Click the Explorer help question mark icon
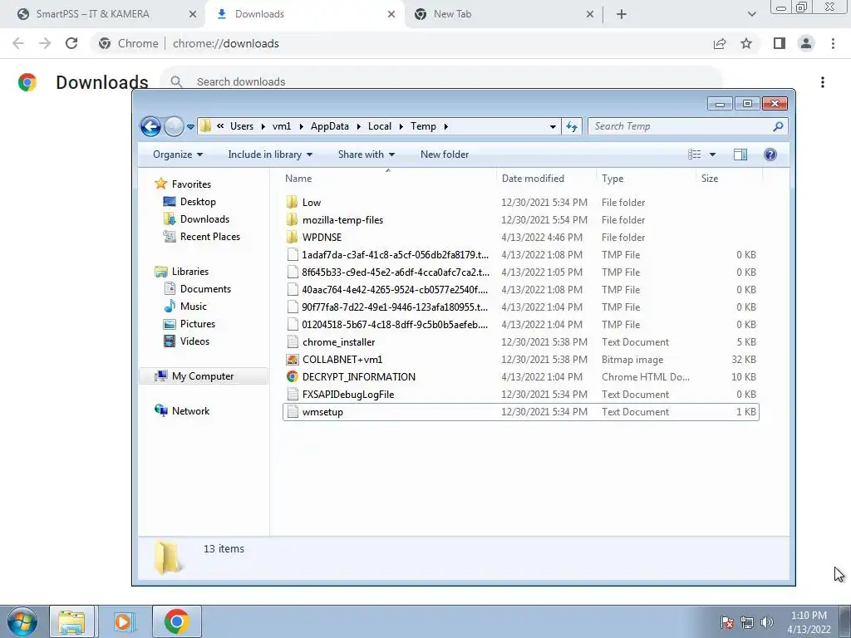This screenshot has width=851, height=638. pyautogui.click(x=770, y=155)
